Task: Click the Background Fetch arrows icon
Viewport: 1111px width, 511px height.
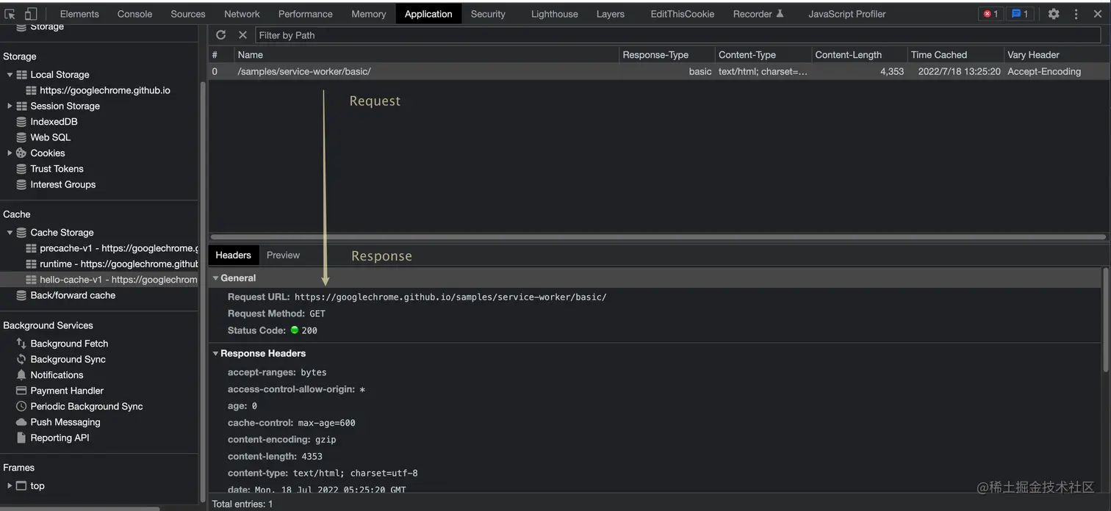Action: click(21, 344)
